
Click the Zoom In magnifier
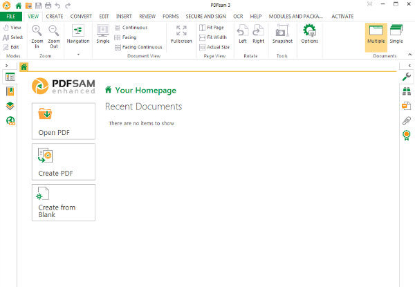coord(37,37)
